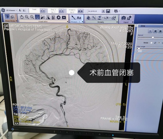Image resolution: width=163 pixels, height=139 pixels.
Task: Click the horizontal flip icon
Action: 43,17
